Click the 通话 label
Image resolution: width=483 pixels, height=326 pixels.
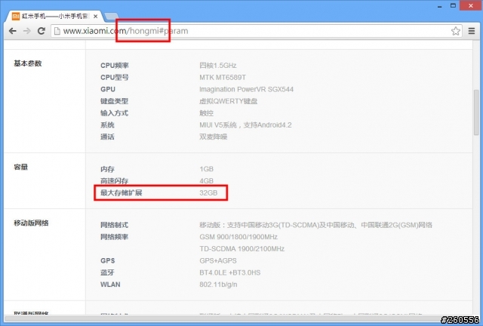tap(107, 137)
